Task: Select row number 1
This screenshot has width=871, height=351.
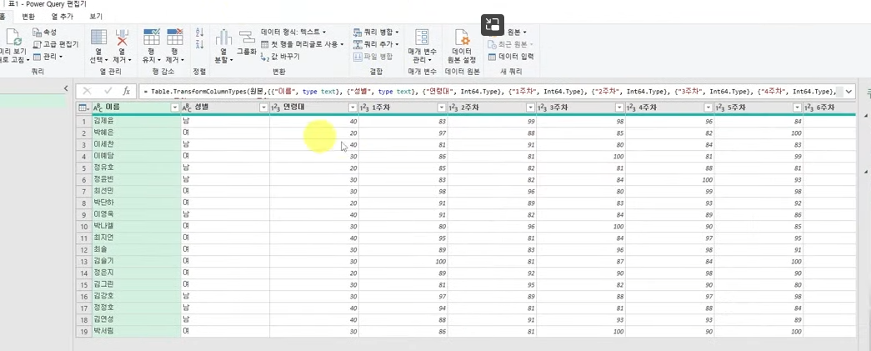Action: [84, 122]
